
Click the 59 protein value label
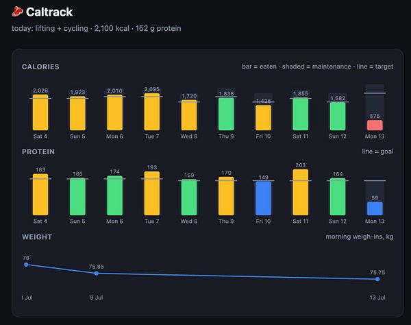point(375,198)
